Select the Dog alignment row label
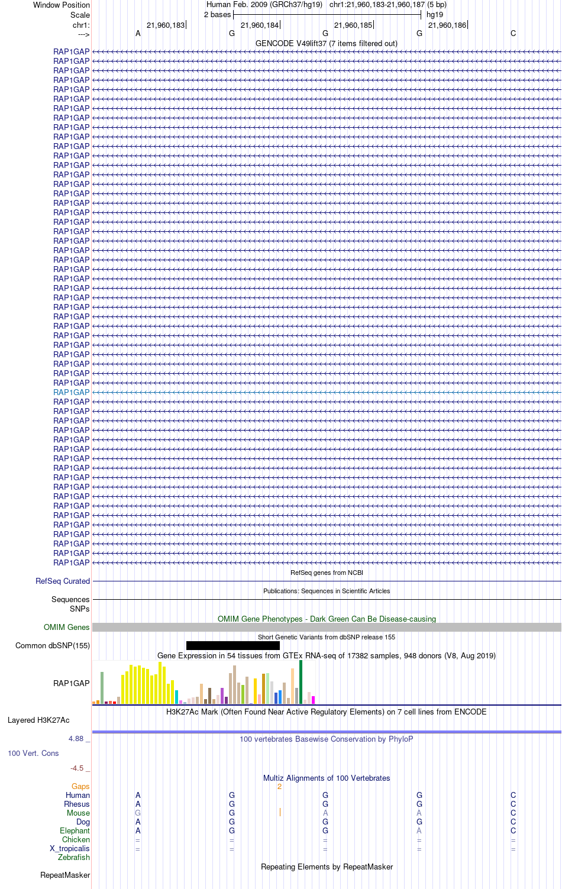 coord(83,822)
